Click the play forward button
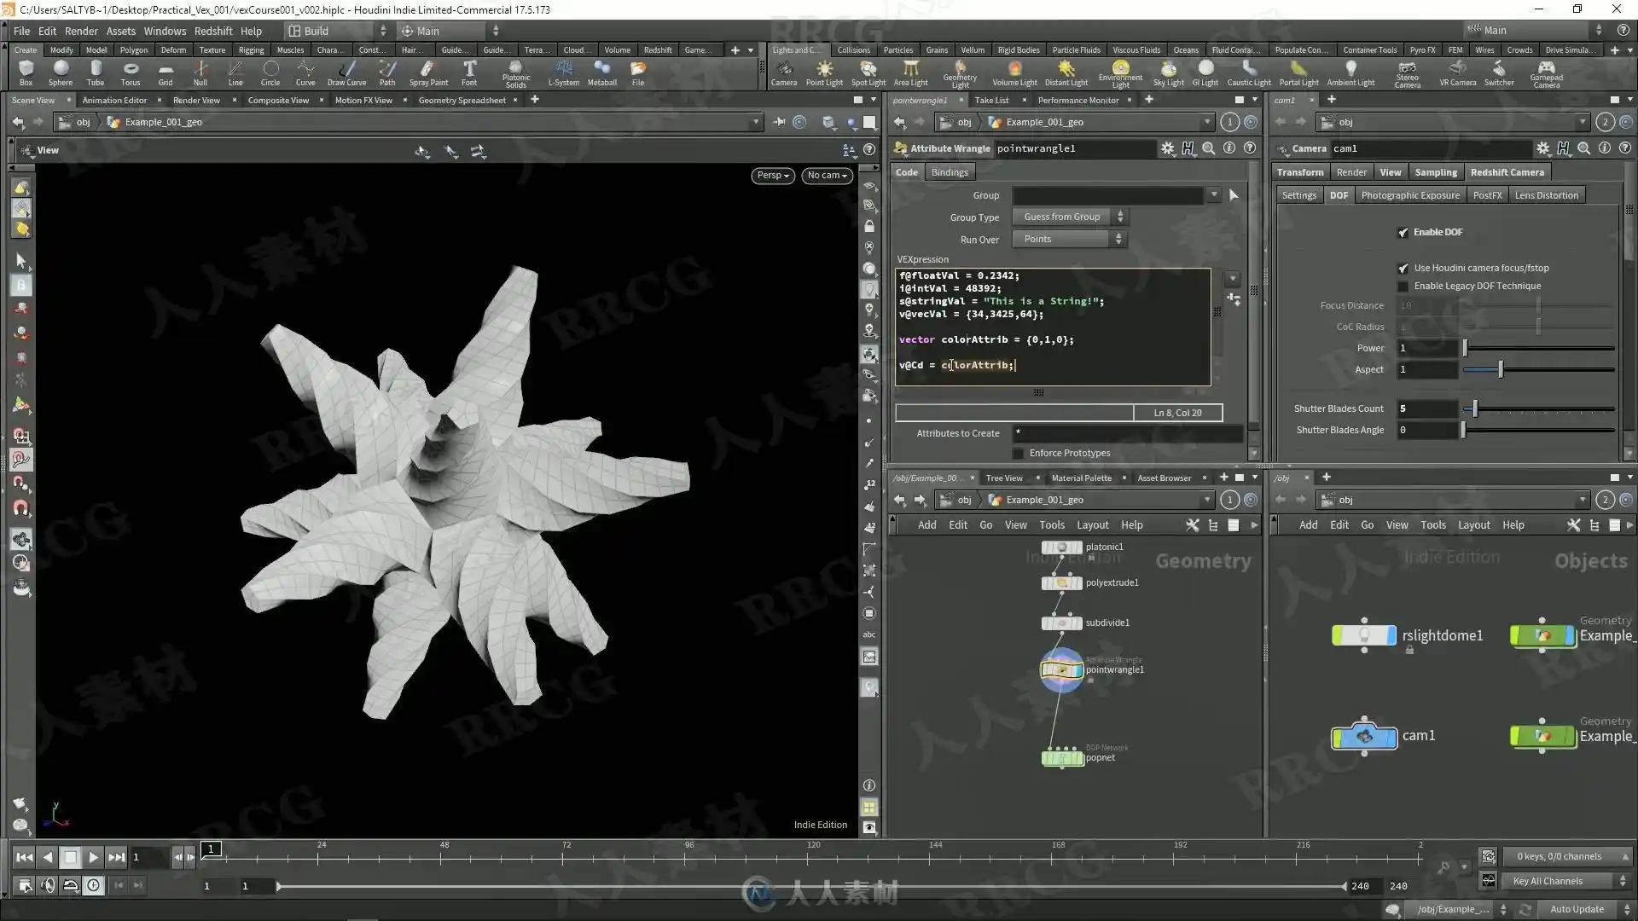This screenshot has width=1638, height=921. coord(94,858)
